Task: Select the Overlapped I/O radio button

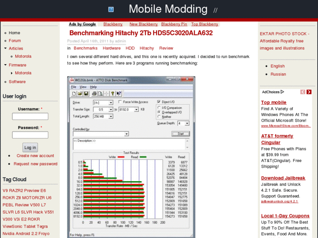Action: point(159,112)
